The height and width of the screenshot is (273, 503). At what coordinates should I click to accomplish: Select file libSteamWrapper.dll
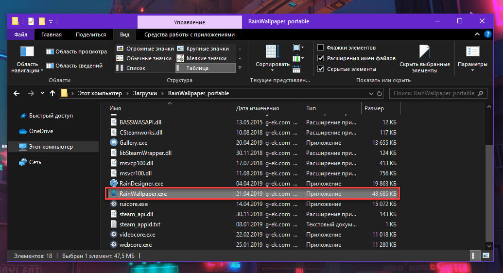145,153
